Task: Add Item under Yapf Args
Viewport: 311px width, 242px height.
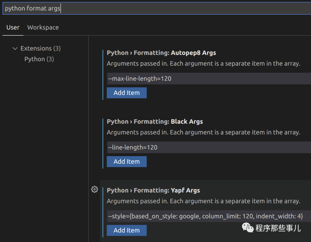Action: coord(126,230)
